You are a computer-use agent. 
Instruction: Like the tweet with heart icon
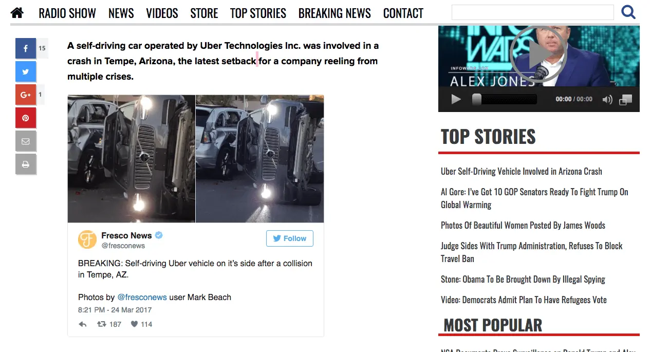tap(134, 324)
